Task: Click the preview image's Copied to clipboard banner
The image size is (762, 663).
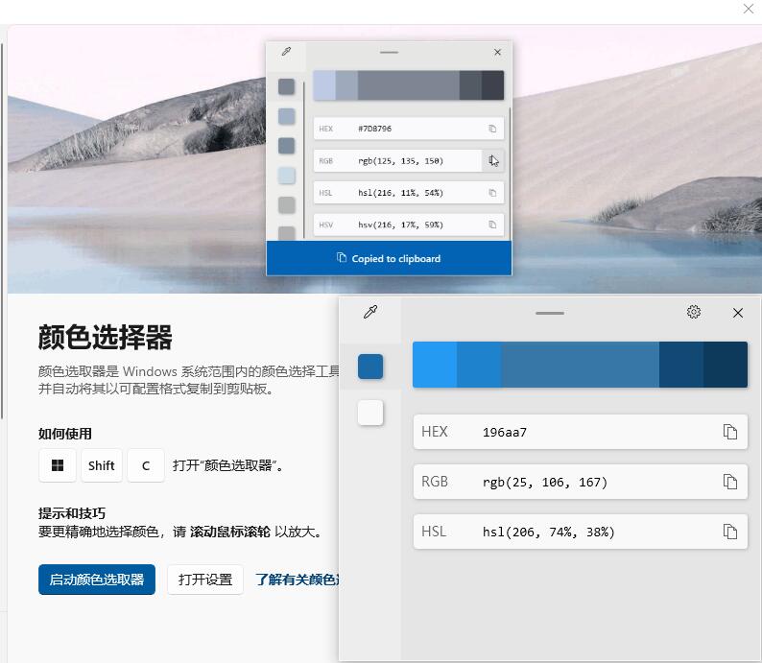Action: pyautogui.click(x=389, y=258)
